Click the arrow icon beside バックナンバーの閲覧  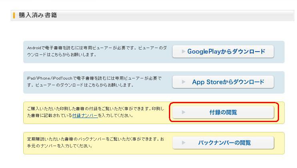(183, 142)
